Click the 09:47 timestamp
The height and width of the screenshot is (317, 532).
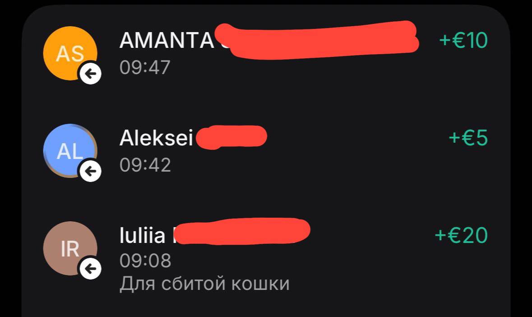[x=145, y=67]
